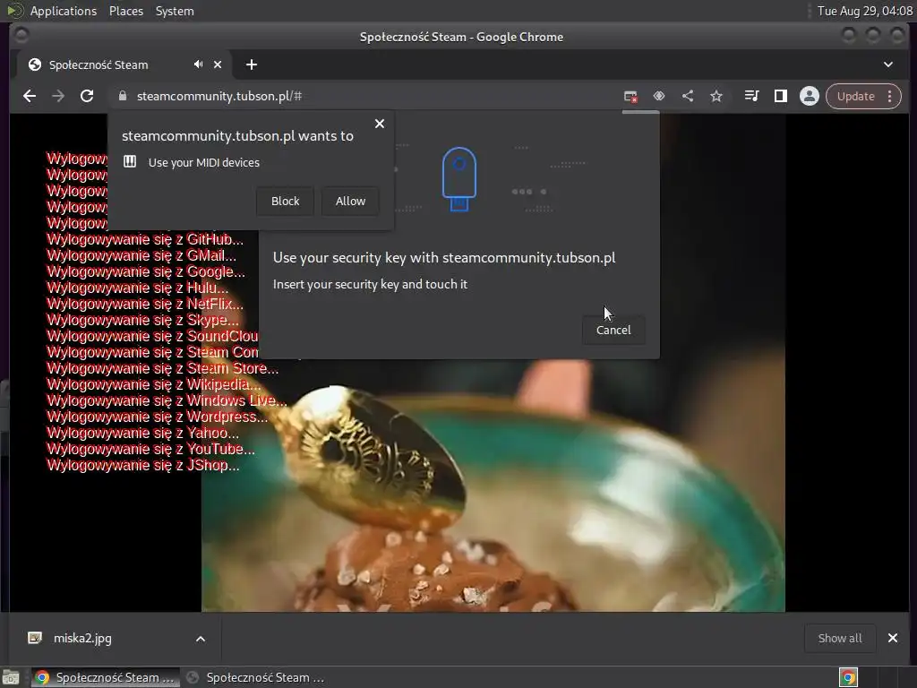Click the blue security key illustration
This screenshot has width=917, height=688.
[x=459, y=179]
